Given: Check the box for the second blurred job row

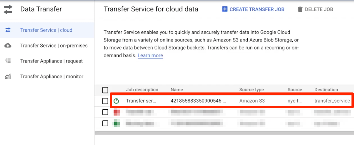Looking at the screenshot, I should [x=105, y=112].
